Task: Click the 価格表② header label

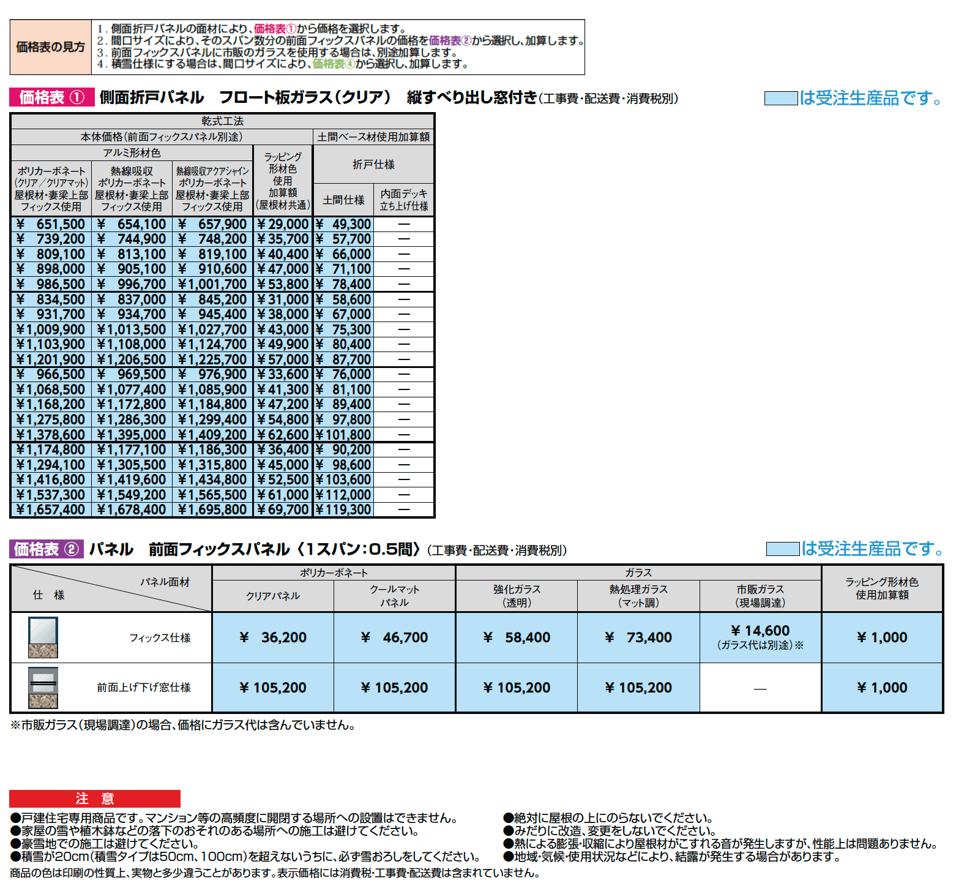Action: (48, 549)
